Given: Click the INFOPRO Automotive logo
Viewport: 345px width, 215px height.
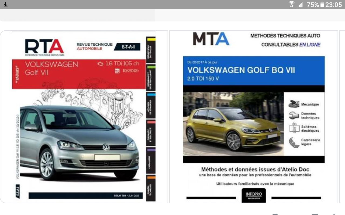Looking at the screenshot, I should [x=254, y=195].
